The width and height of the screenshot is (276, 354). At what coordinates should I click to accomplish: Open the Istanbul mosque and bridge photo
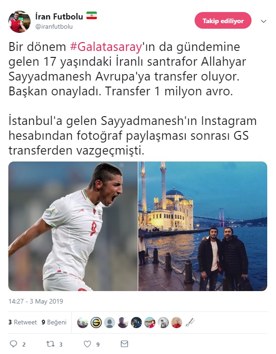click(x=202, y=226)
